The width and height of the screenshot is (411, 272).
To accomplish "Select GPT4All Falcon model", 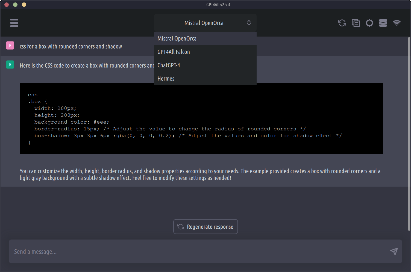I will click(x=205, y=52).
